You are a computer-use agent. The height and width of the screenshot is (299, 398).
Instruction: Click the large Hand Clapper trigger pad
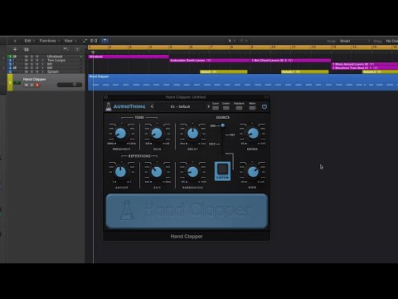pyautogui.click(x=187, y=211)
